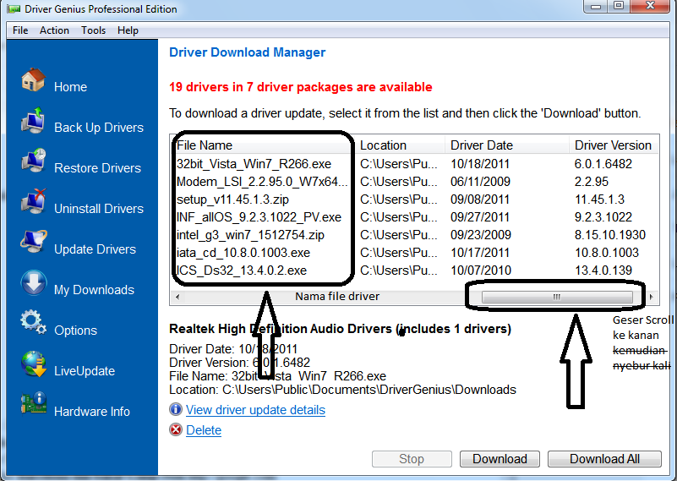Click the Options gears icon

pyautogui.click(x=33, y=322)
